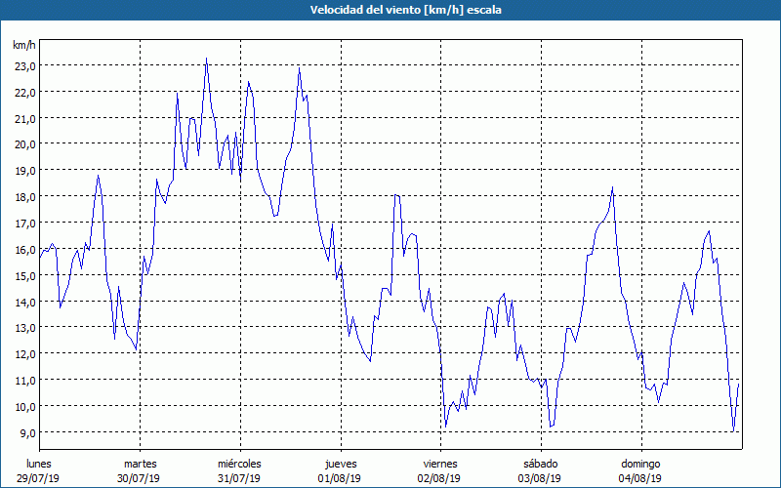781x488 pixels.
Task: Click the 15,0 y-axis label
Action: coord(24,276)
